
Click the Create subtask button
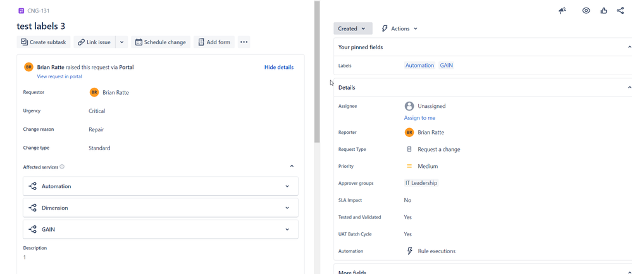click(x=44, y=42)
